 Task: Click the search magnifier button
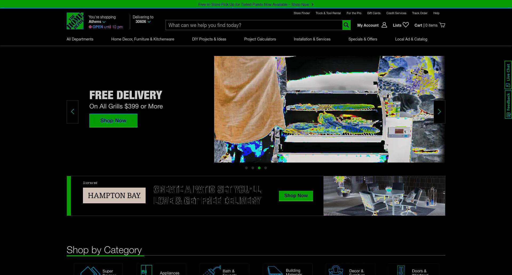[346, 25]
